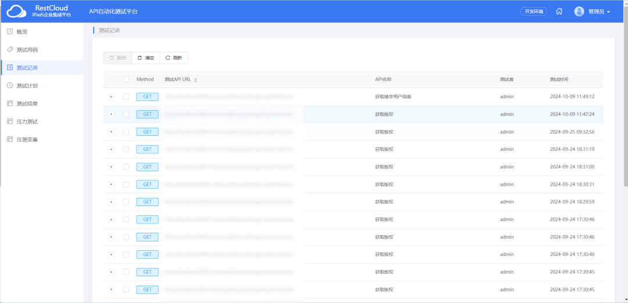Select checkbox for the 2024-09-25 09:32:56 record
The image size is (628, 303).
coord(126,132)
